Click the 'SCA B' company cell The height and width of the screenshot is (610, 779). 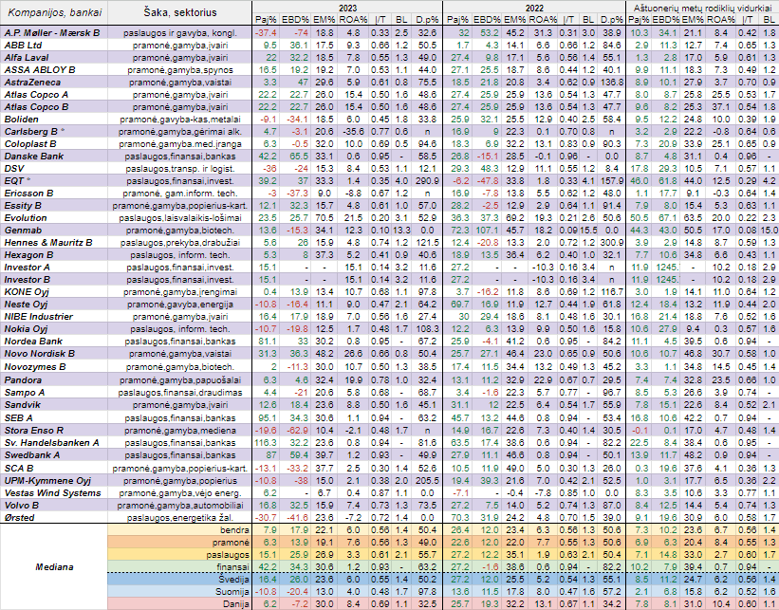coord(54,469)
